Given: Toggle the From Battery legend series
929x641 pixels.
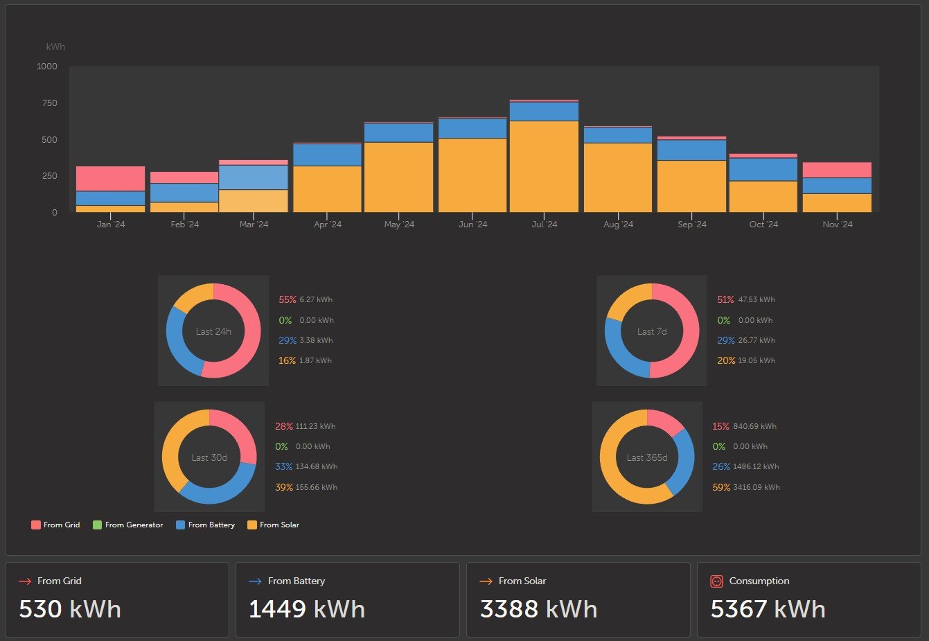Looking at the screenshot, I should [205, 525].
